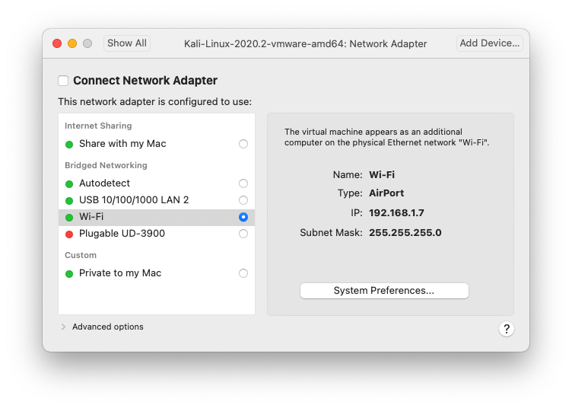
Task: Click the help question mark button
Action: point(507,329)
